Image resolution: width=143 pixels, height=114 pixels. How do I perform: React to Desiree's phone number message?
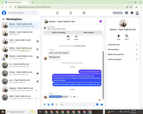[71, 97]
